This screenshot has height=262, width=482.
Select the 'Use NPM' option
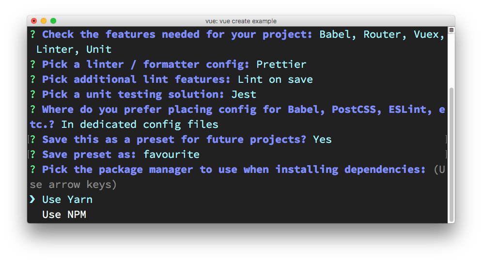[64, 215]
